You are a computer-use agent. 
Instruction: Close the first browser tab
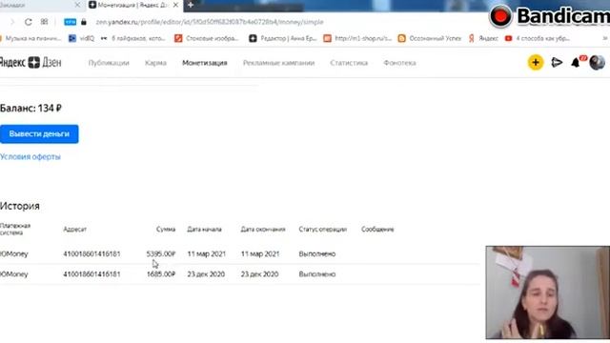(77, 5)
